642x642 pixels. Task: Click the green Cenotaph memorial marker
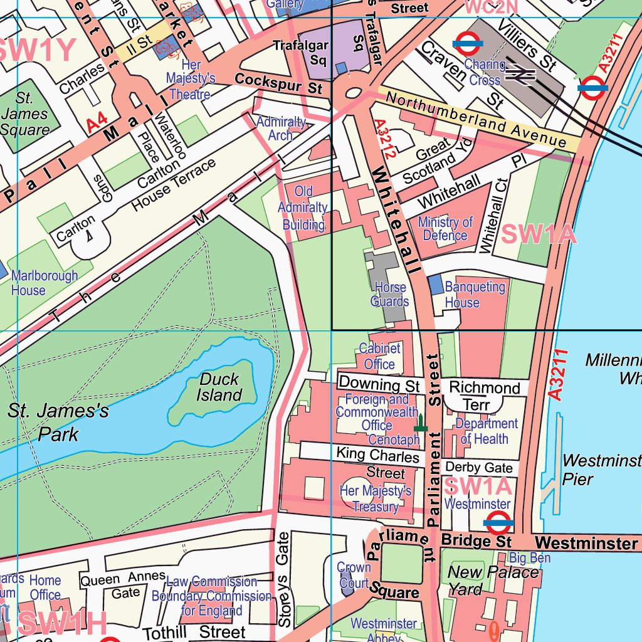(420, 424)
